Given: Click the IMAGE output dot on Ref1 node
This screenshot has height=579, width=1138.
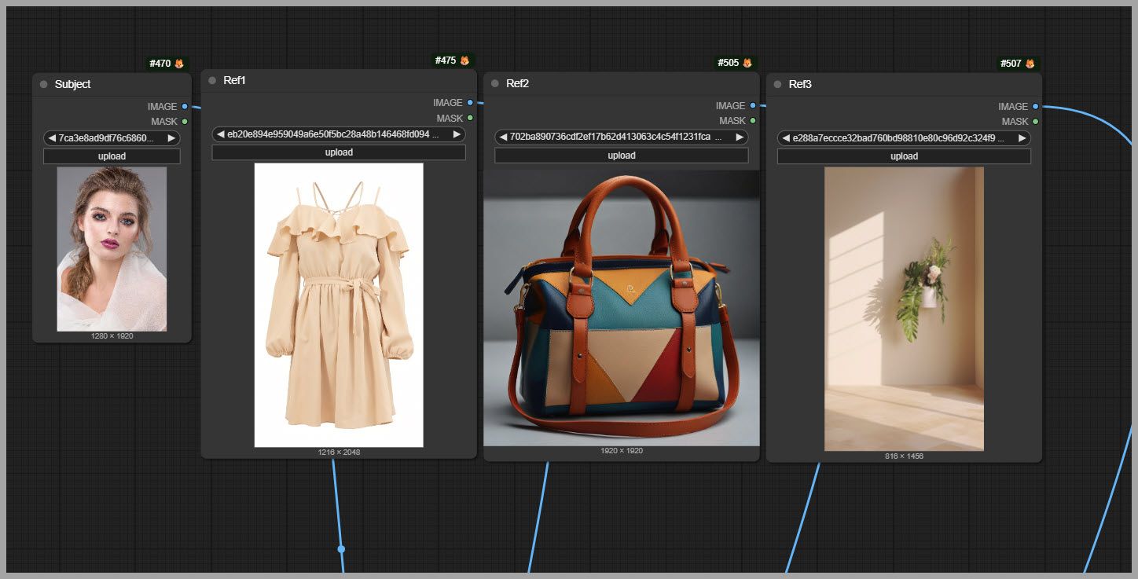Looking at the screenshot, I should tap(470, 102).
